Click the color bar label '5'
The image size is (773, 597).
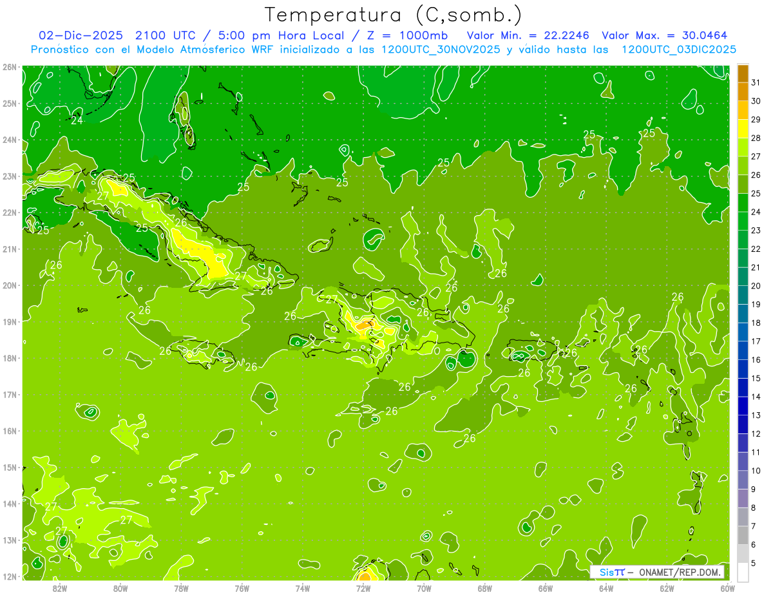(x=754, y=563)
